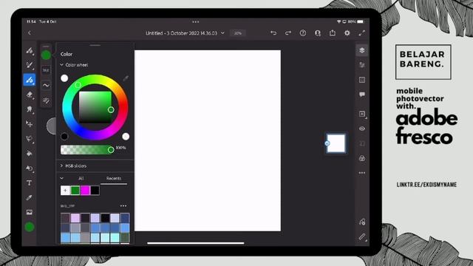Open layer more options ellipsis

362,173
